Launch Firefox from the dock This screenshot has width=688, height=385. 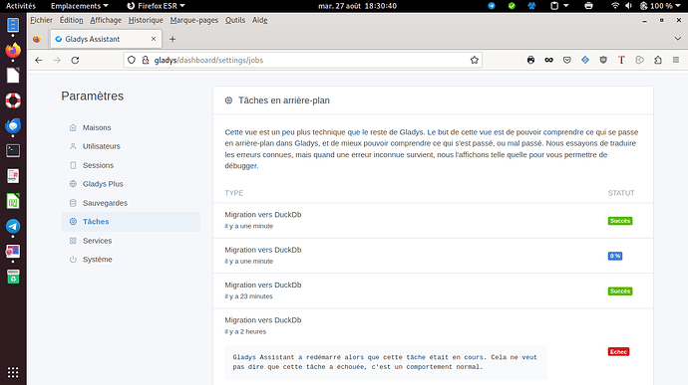(13, 51)
